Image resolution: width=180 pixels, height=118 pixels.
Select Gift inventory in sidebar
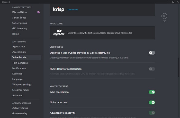point(26,28)
